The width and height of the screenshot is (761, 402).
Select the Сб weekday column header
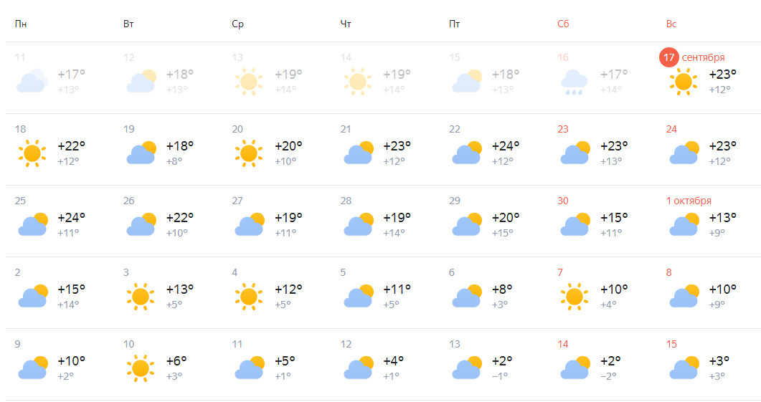(x=563, y=24)
